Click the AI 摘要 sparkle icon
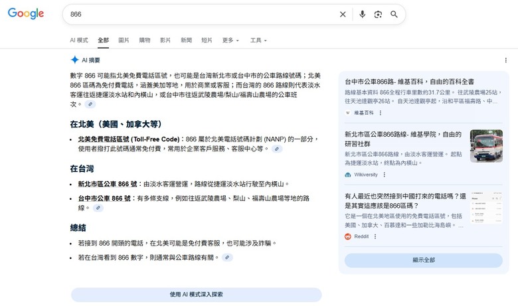The height and width of the screenshot is (306, 518). [74, 60]
